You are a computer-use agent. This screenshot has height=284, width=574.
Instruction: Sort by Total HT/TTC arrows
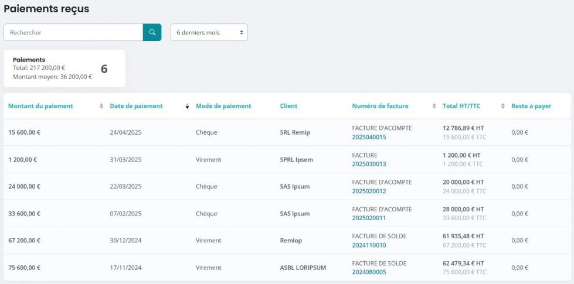[503, 106]
